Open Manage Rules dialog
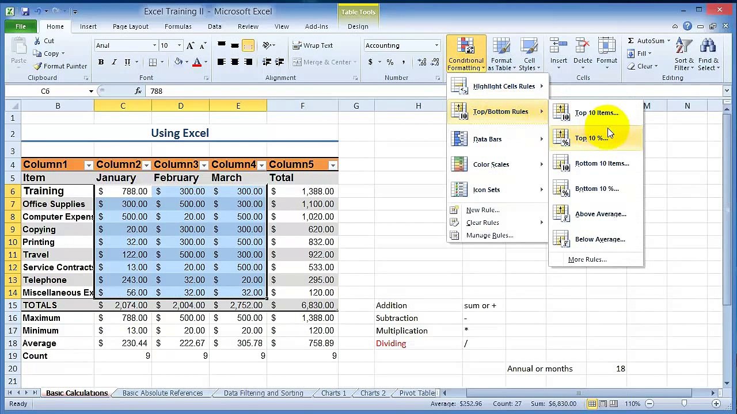Screen dimensions: 737x414 click(497, 235)
